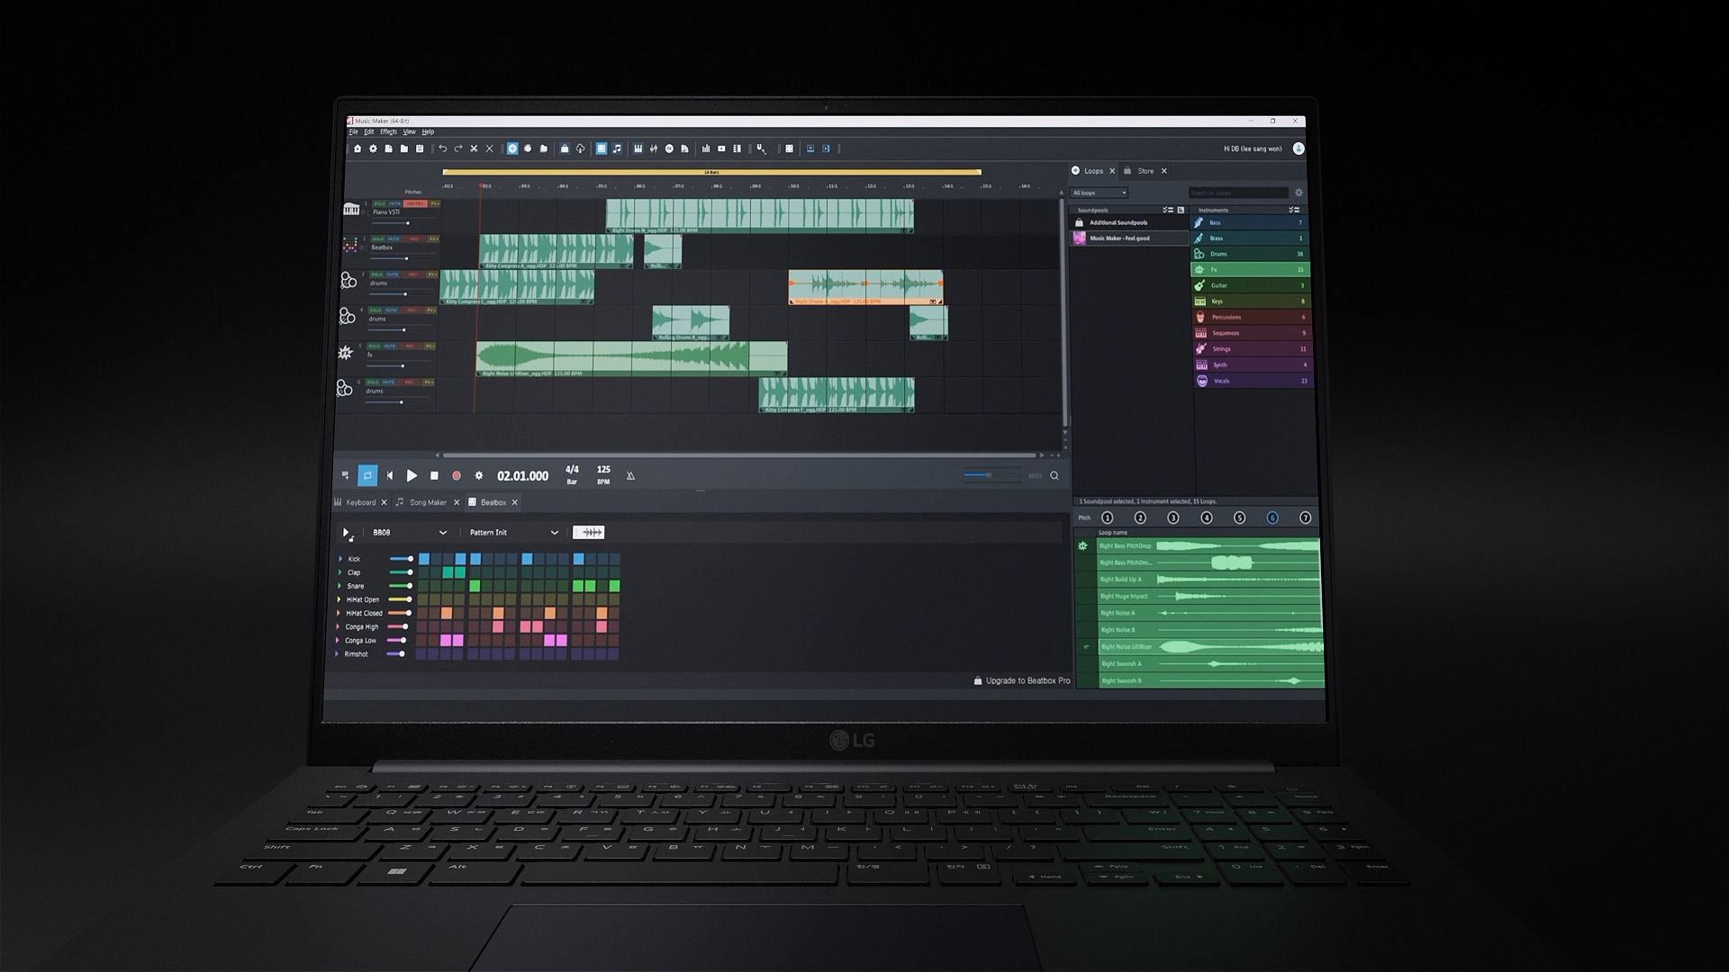The height and width of the screenshot is (972, 1729).
Task: Click the fx track starburst icon
Action: point(345,353)
